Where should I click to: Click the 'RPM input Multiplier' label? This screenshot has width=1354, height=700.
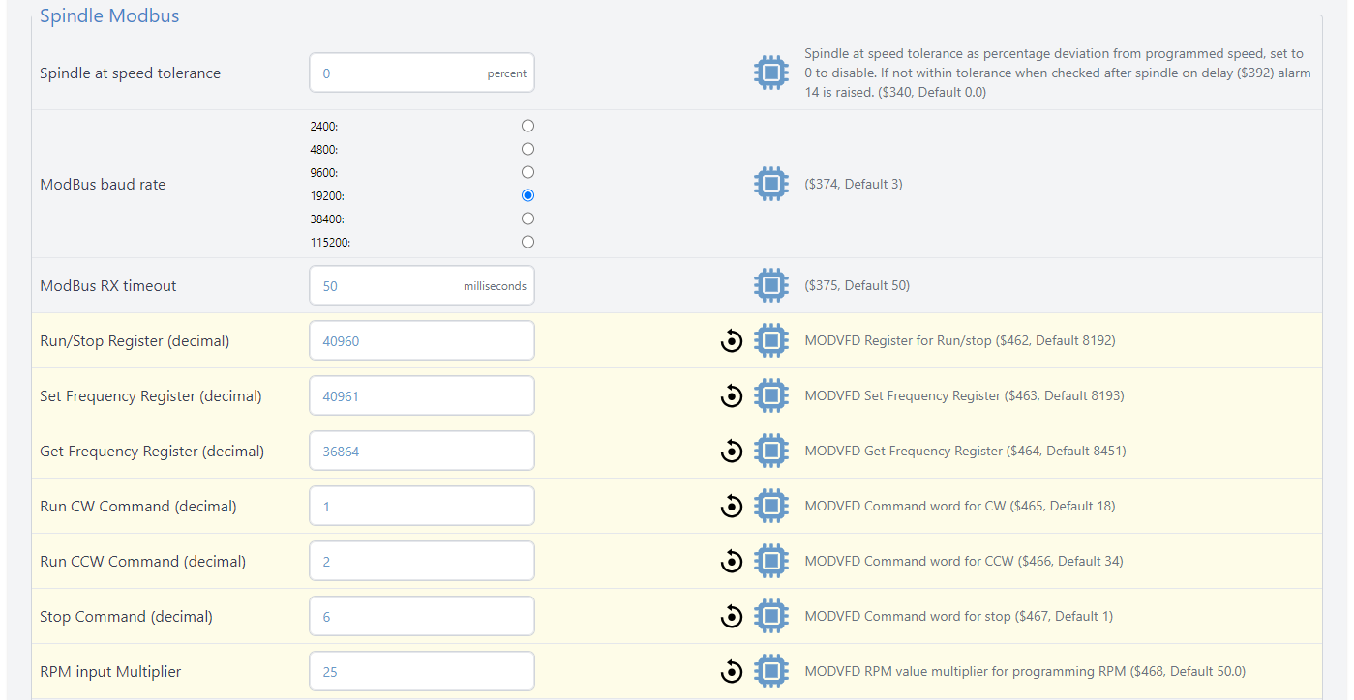tap(110, 671)
